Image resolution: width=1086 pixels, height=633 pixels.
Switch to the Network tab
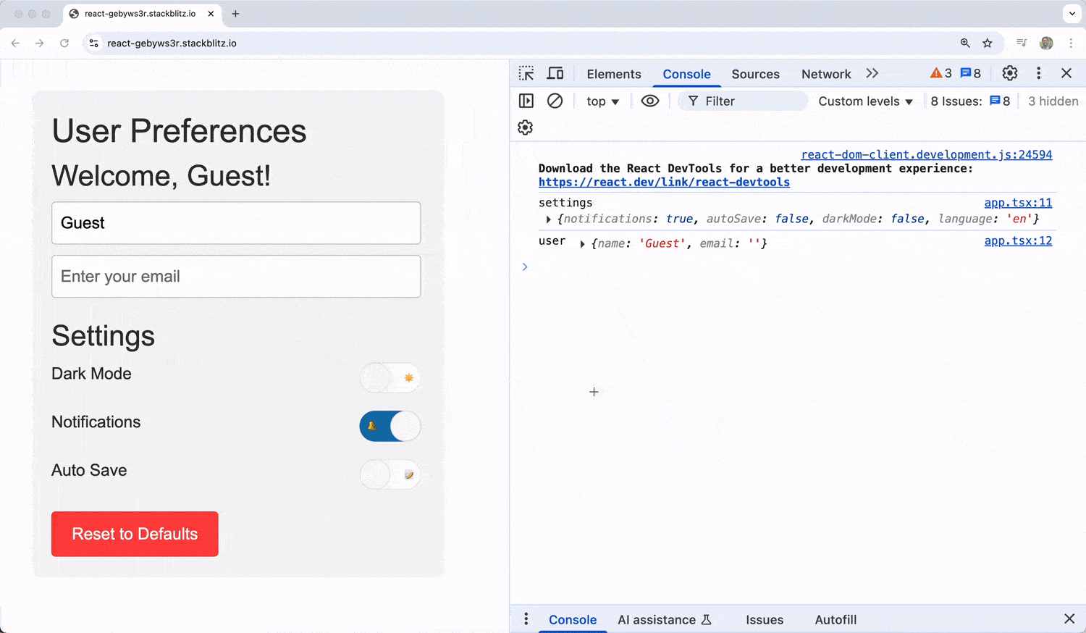point(825,74)
